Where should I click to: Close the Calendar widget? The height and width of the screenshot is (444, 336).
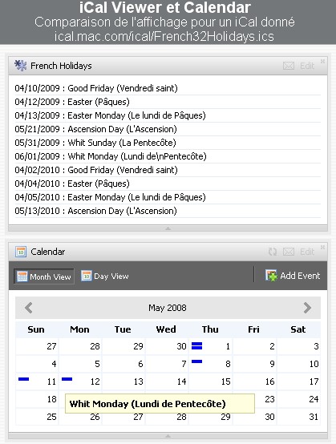click(x=322, y=247)
